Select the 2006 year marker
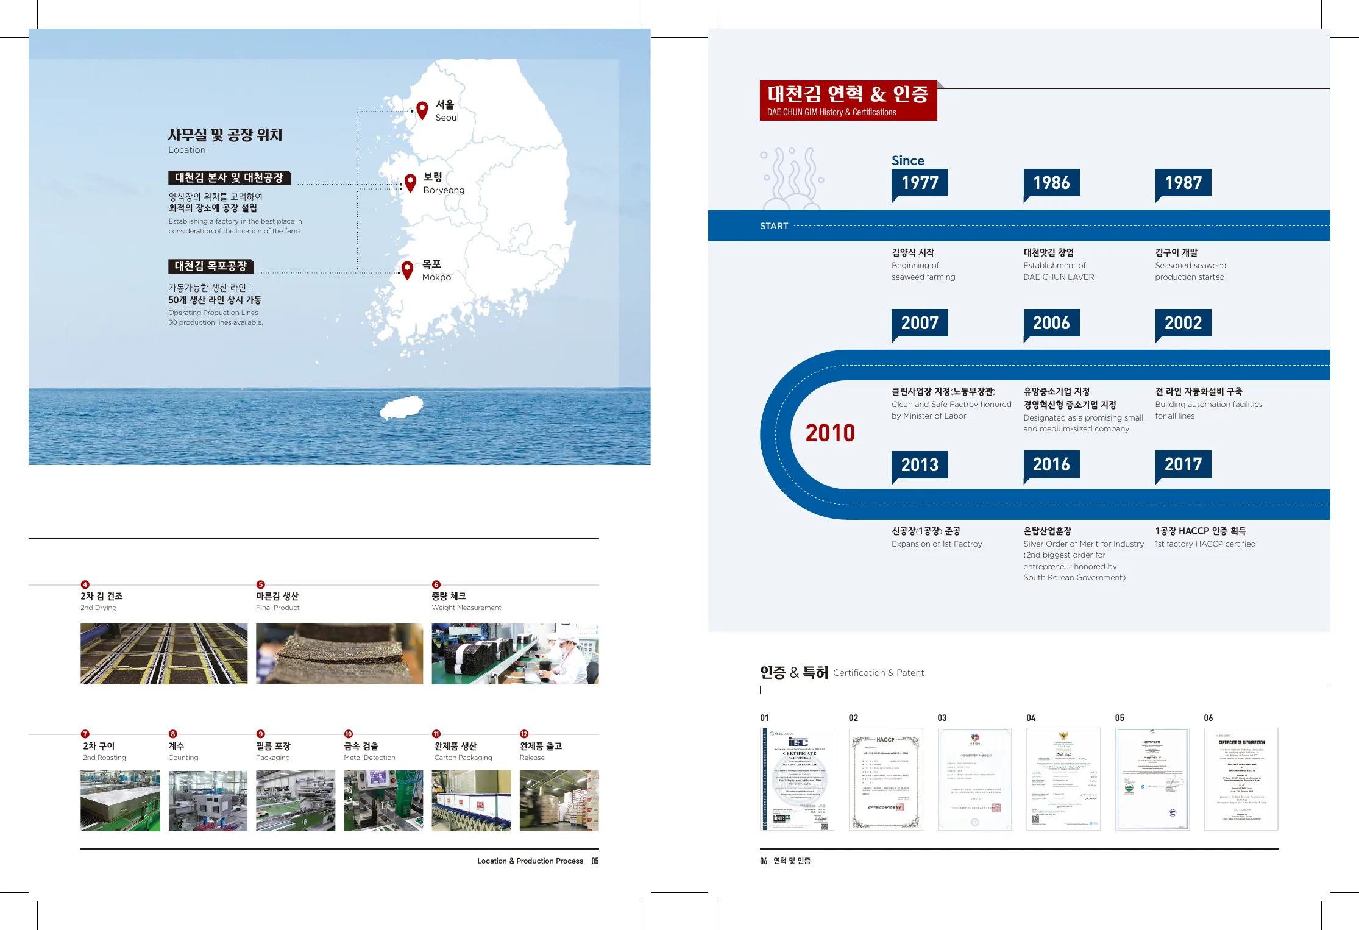This screenshot has height=930, width=1359. click(1051, 323)
